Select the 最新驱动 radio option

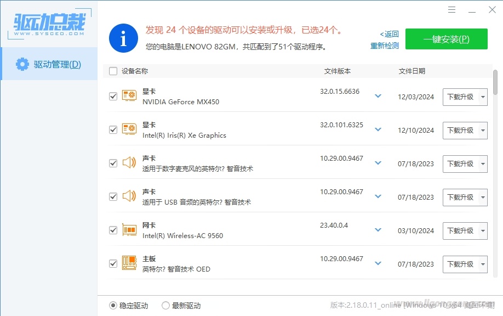(165, 306)
